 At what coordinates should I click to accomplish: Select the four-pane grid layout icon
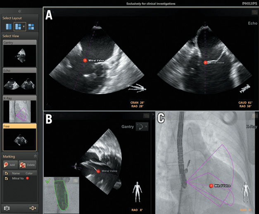pos(31,27)
